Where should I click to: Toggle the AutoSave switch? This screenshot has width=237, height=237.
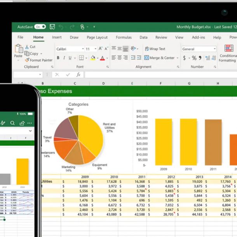(x=40, y=27)
